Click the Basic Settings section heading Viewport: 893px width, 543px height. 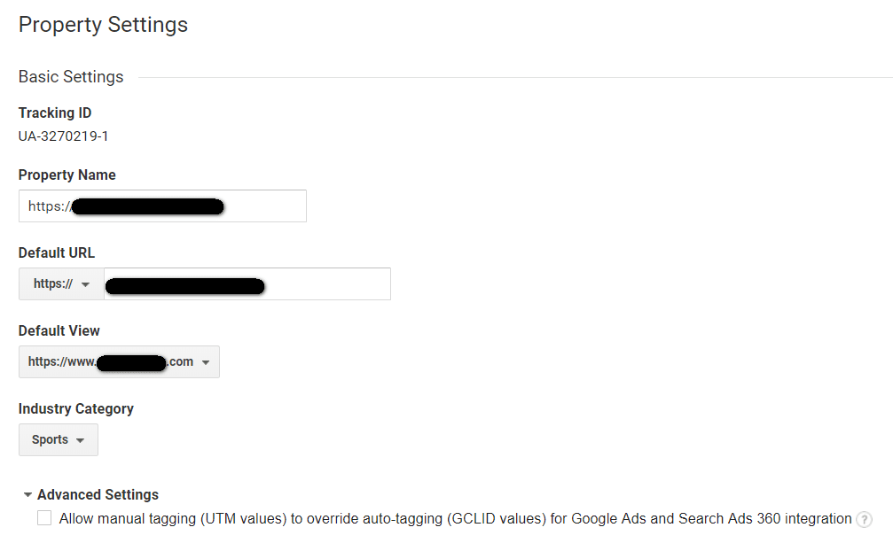click(x=71, y=77)
